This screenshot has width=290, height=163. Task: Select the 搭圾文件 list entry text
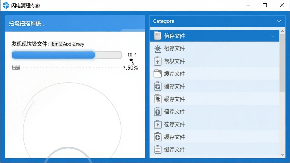(x=174, y=61)
